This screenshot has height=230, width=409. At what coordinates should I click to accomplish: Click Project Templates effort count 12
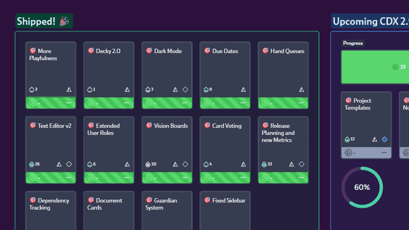coord(350,139)
